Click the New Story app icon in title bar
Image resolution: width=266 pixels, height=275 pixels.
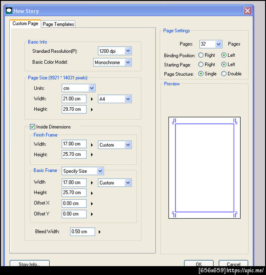pyautogui.click(x=9, y=11)
